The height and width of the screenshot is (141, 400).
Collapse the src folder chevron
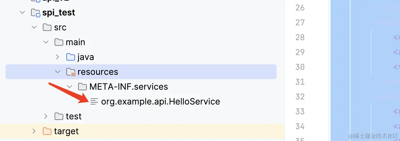point(34,28)
